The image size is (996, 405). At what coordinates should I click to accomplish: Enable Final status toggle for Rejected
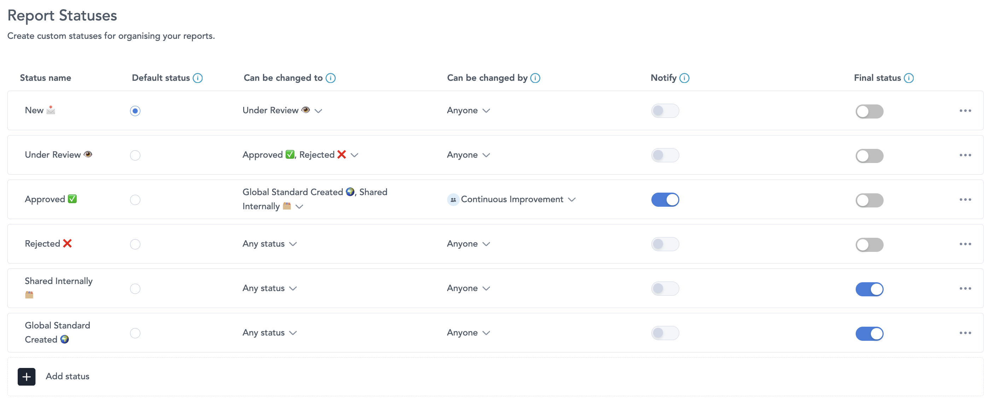(x=869, y=245)
